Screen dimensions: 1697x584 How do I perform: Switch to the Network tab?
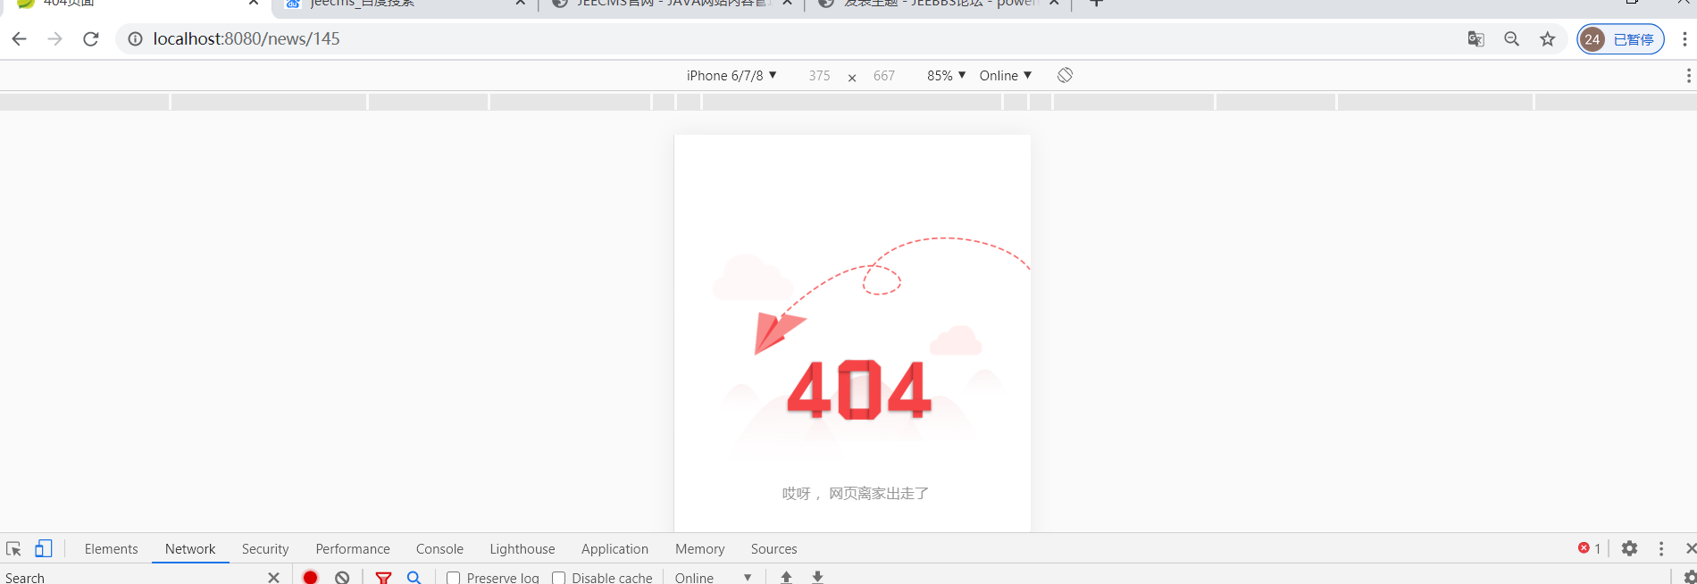click(x=190, y=549)
